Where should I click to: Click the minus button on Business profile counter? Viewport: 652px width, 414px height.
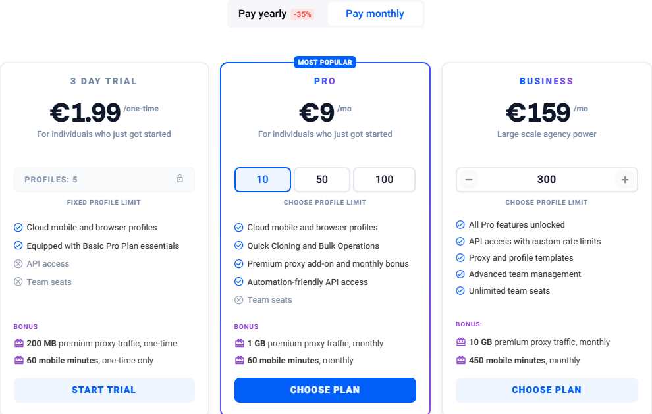tap(468, 179)
